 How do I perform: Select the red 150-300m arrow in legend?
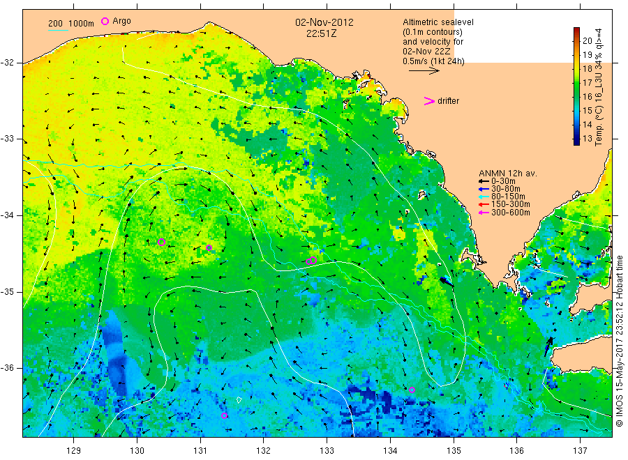click(484, 204)
